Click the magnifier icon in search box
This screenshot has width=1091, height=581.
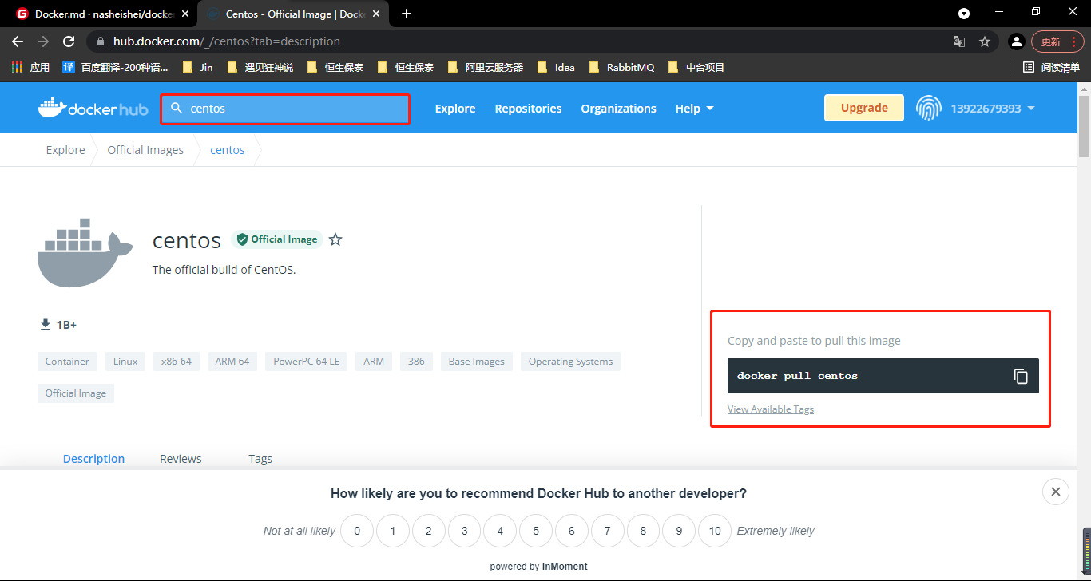point(177,108)
